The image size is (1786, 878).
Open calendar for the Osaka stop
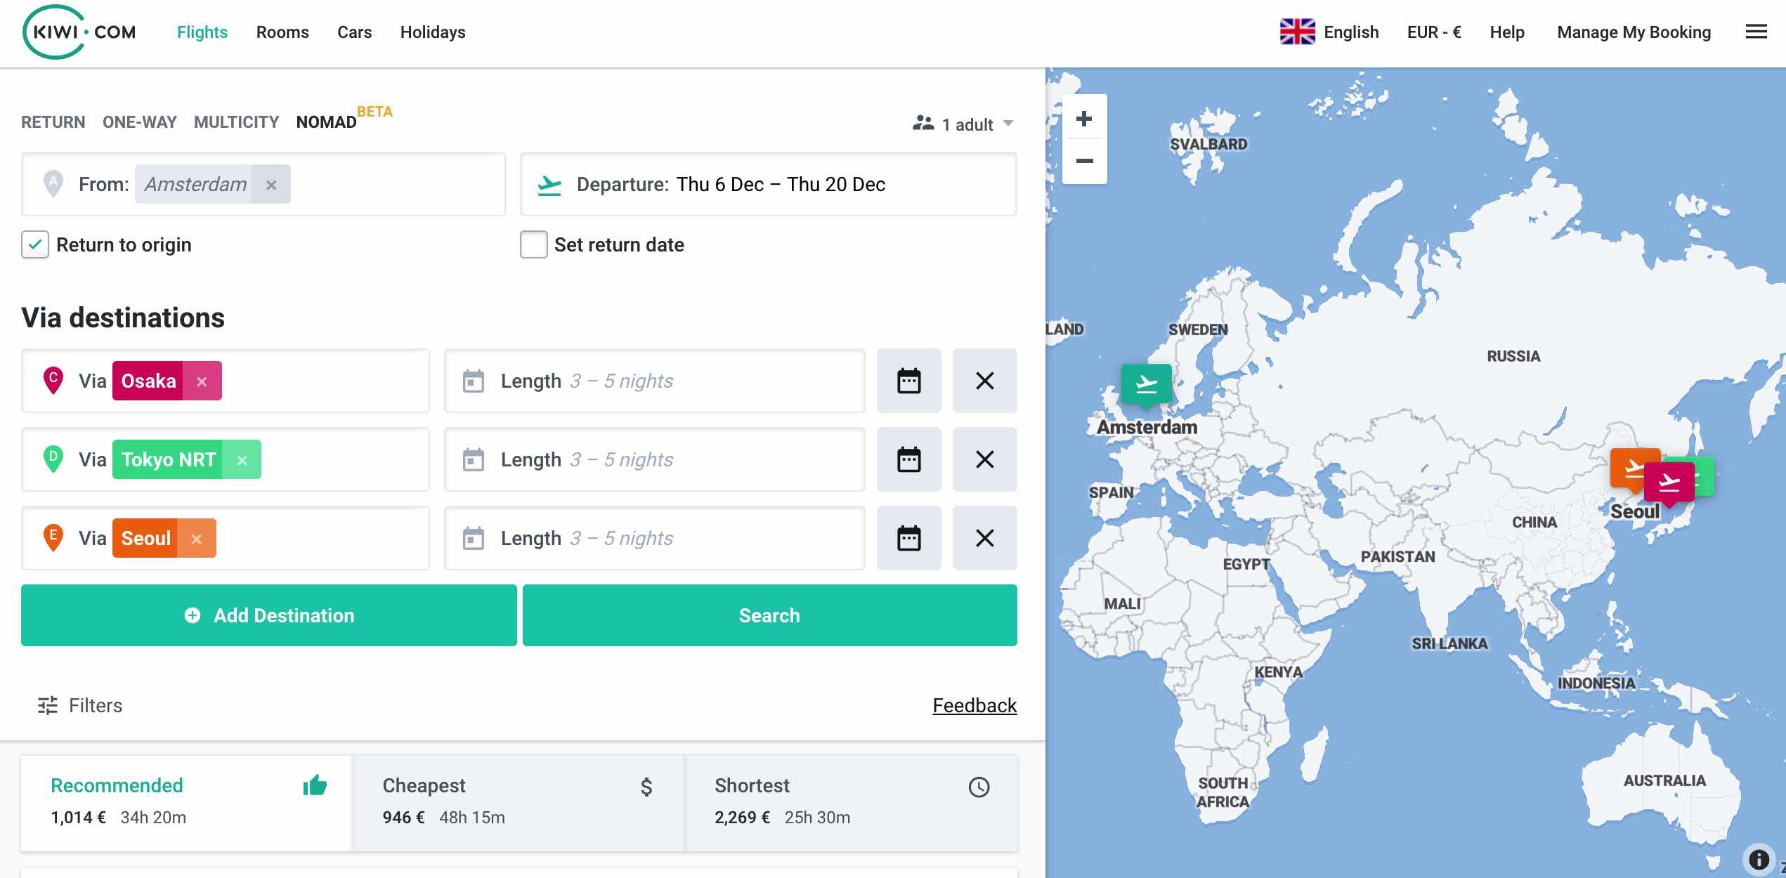908,381
